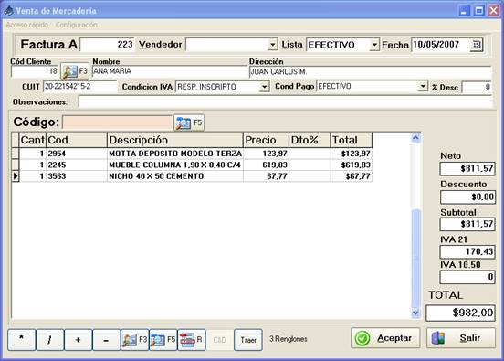
Task: Click the Cant column header
Action: tap(33, 140)
